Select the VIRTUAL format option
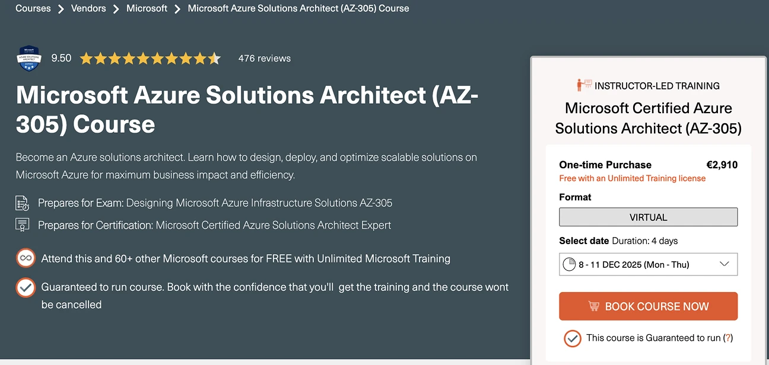769x365 pixels. tap(648, 217)
